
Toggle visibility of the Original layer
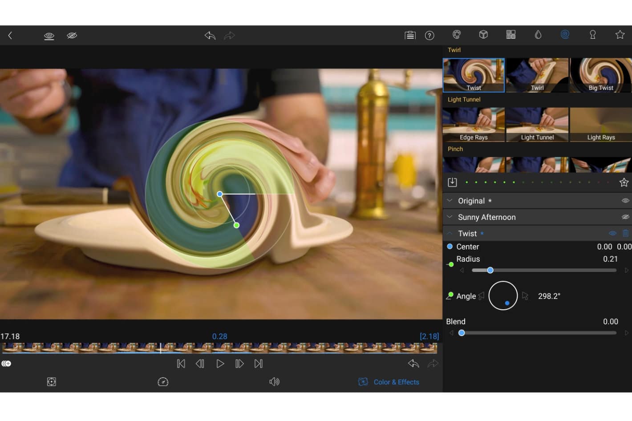click(x=625, y=200)
